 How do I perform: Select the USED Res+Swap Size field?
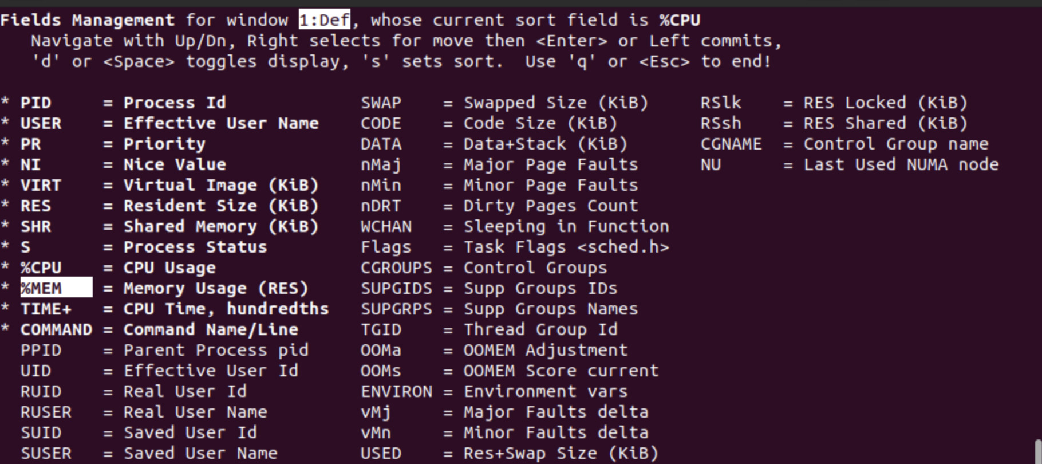coord(381,453)
